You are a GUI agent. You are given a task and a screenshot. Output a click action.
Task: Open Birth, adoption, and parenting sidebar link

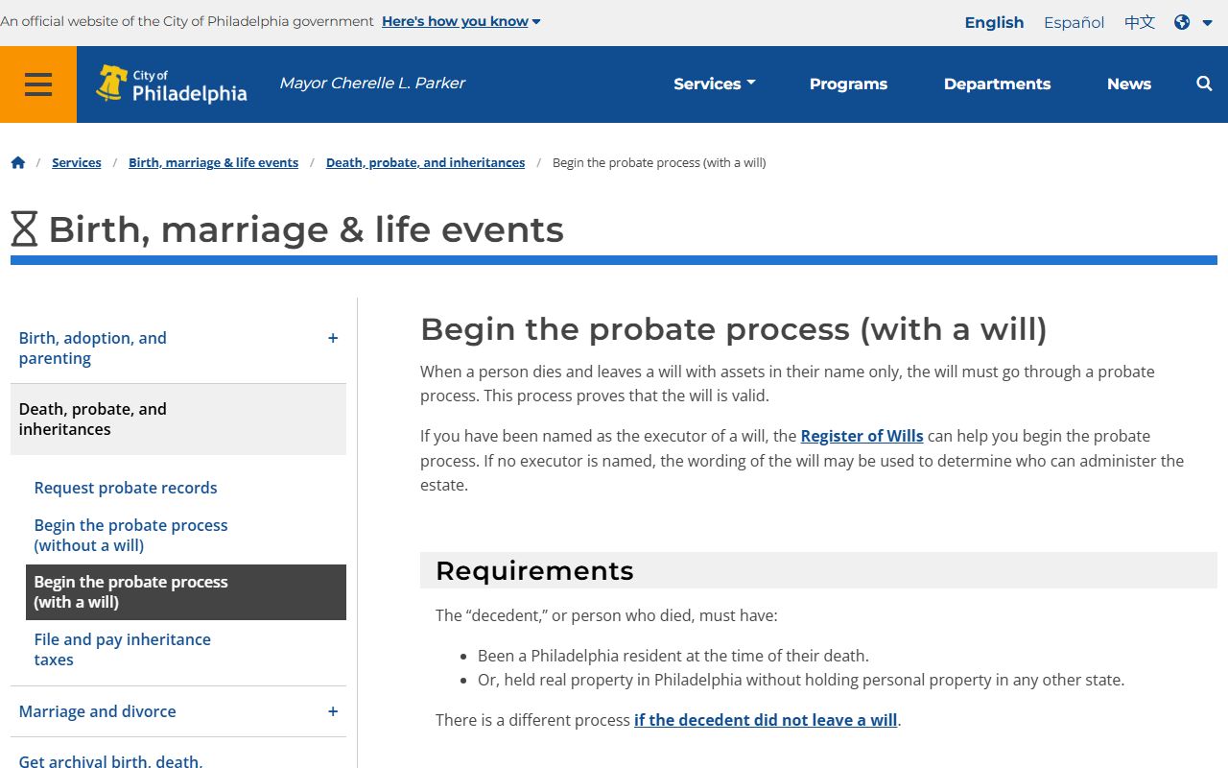pyautogui.click(x=92, y=348)
